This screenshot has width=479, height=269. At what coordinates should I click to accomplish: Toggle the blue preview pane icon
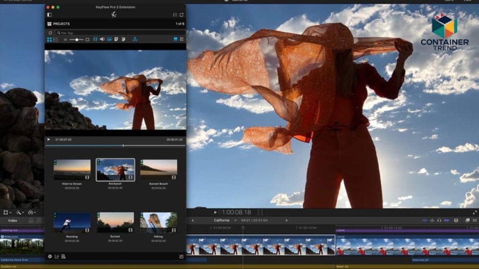click(x=175, y=39)
